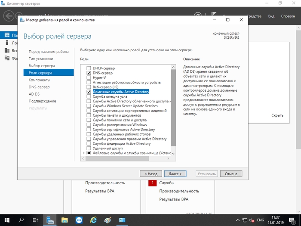Check Службы Windows Server Update Services
301x226 pixels.
(89, 106)
